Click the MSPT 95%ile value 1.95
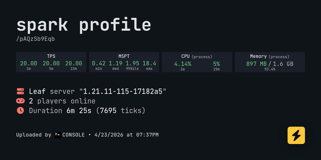The image size is (321, 160). (x=132, y=63)
